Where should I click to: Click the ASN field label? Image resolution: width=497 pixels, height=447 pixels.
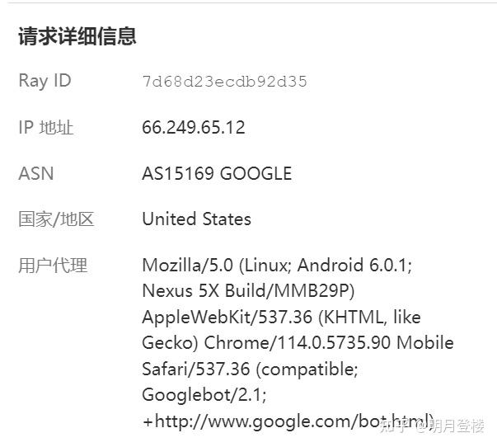click(36, 173)
